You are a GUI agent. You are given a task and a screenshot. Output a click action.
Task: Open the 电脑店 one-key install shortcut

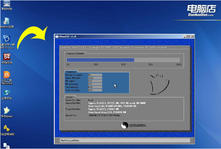click(x=6, y=39)
